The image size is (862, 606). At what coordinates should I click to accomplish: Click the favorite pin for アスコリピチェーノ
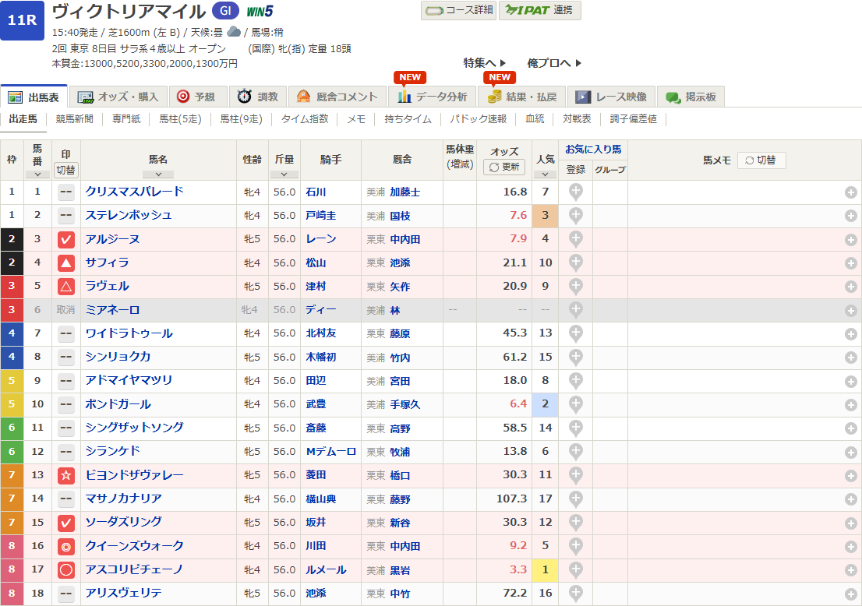pos(576,570)
